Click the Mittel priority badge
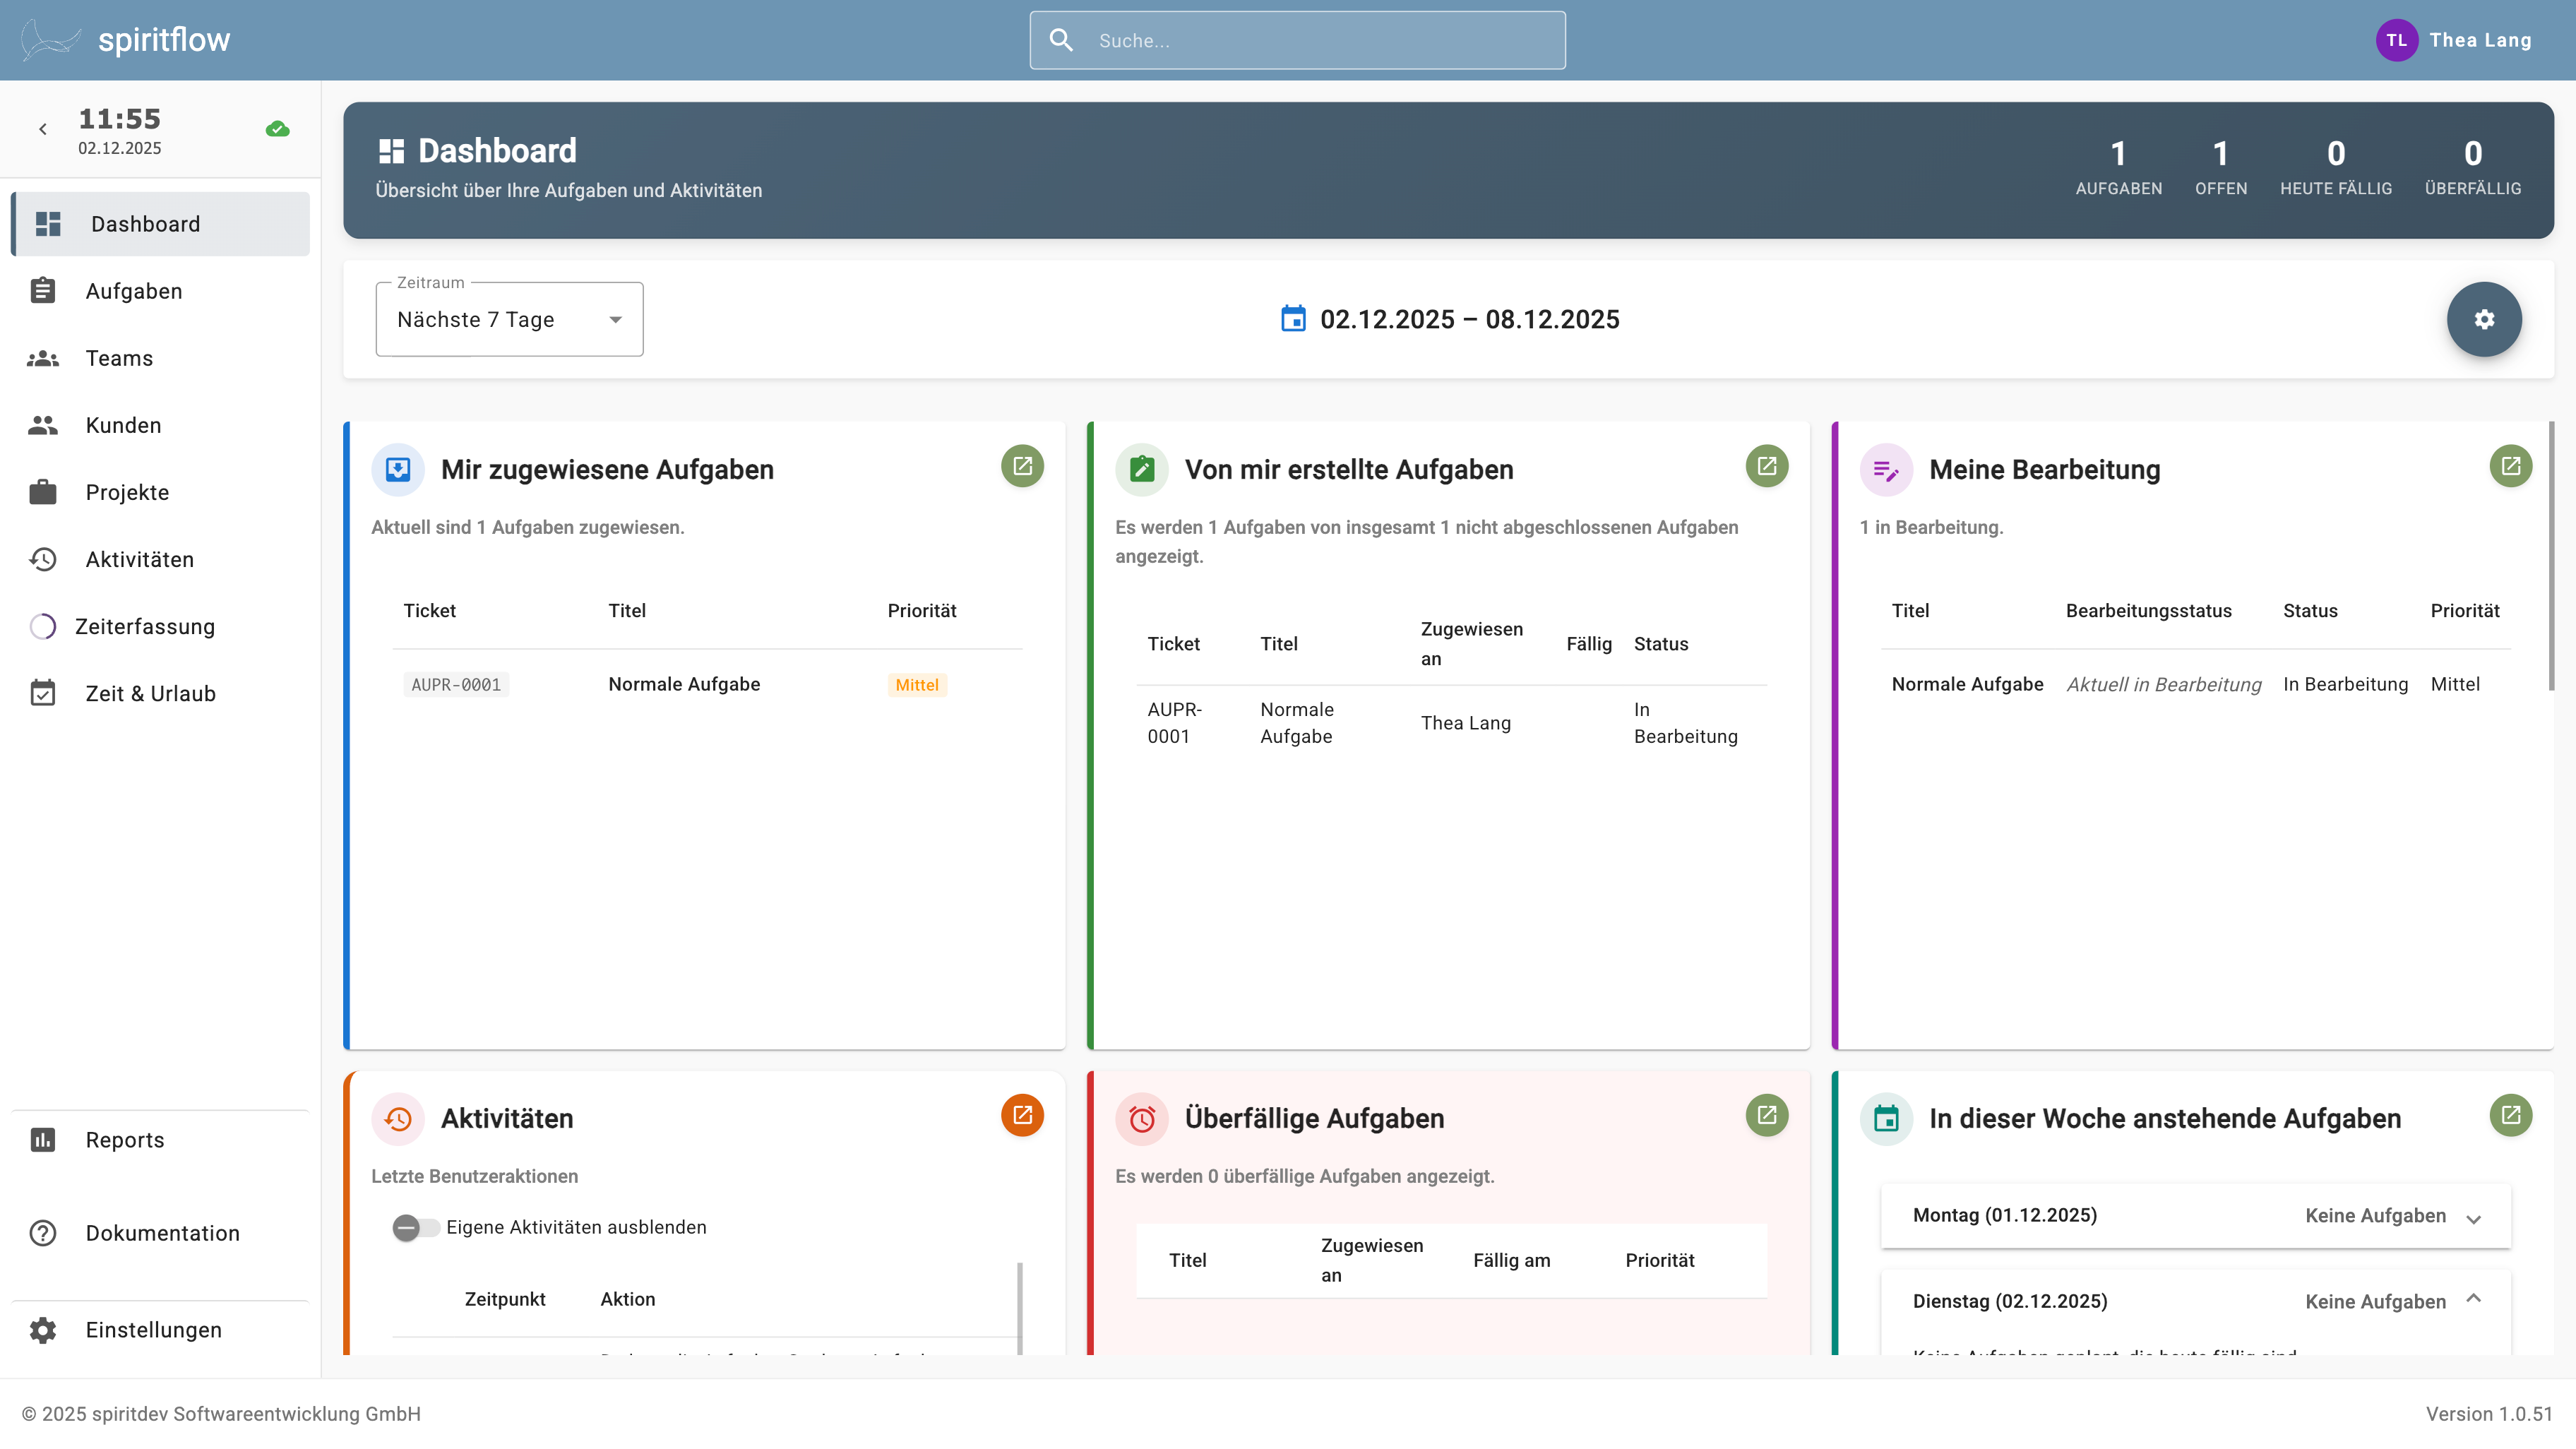2576x1449 pixels. (x=917, y=685)
